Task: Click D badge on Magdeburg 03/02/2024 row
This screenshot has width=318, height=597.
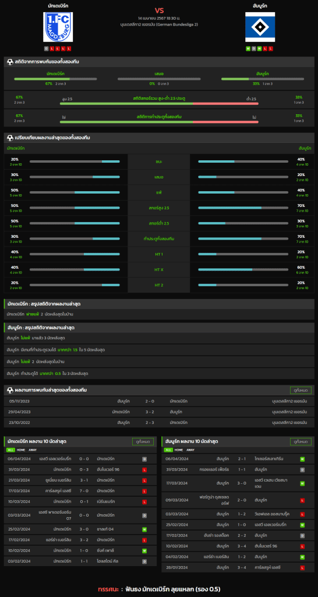Action: (144, 561)
